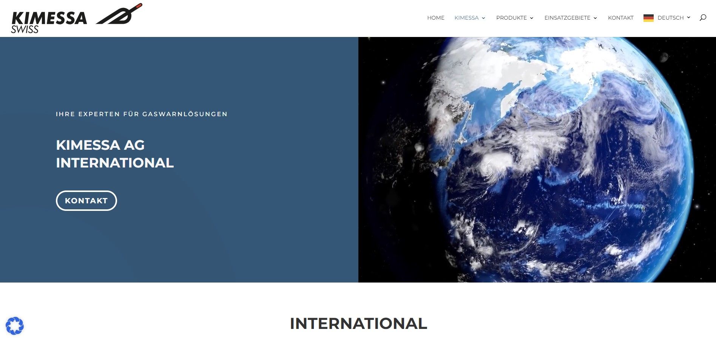Image resolution: width=716 pixels, height=341 pixels.
Task: Open the DEUTSCH language menu
Action: pyautogui.click(x=670, y=18)
